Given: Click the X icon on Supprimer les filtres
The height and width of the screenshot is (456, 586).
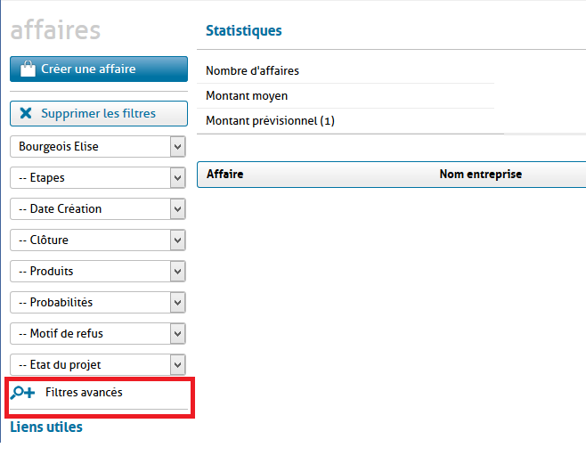Looking at the screenshot, I should pyautogui.click(x=25, y=113).
